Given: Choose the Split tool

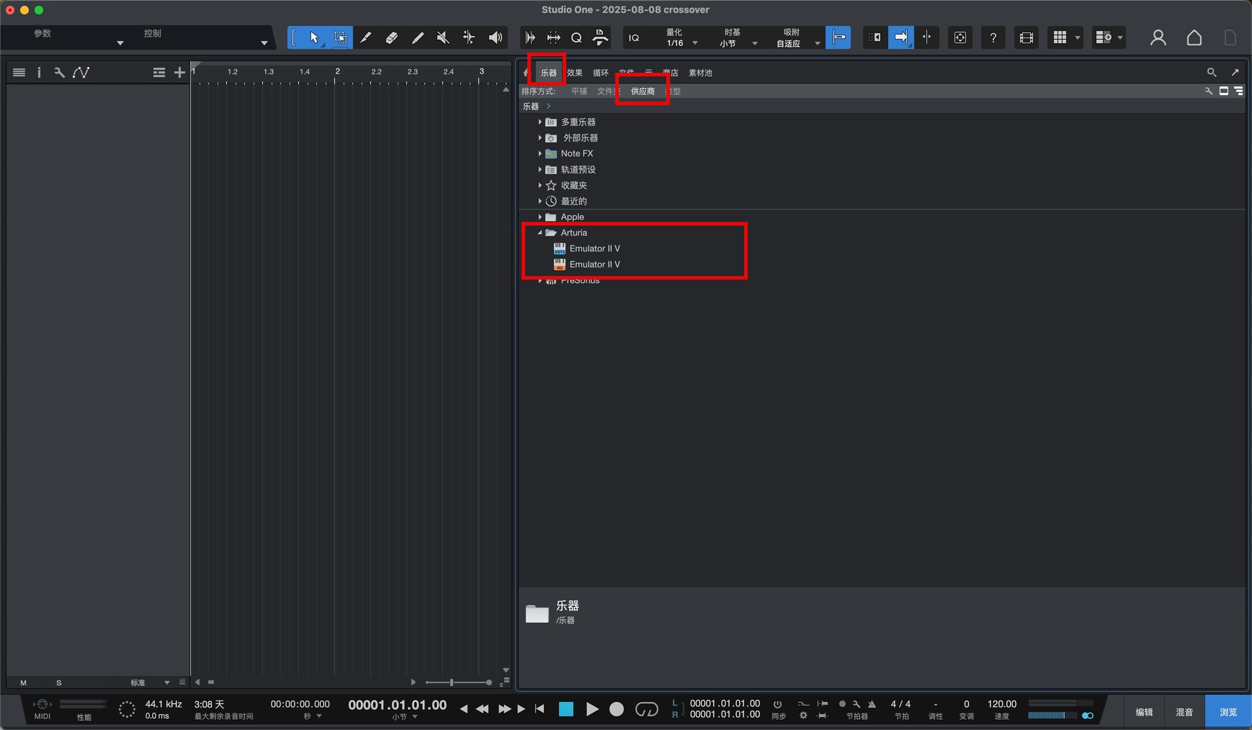Looking at the screenshot, I should click(366, 37).
